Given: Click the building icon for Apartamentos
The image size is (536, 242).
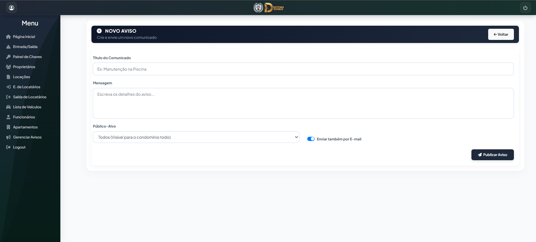Looking at the screenshot, I should pyautogui.click(x=8, y=127).
